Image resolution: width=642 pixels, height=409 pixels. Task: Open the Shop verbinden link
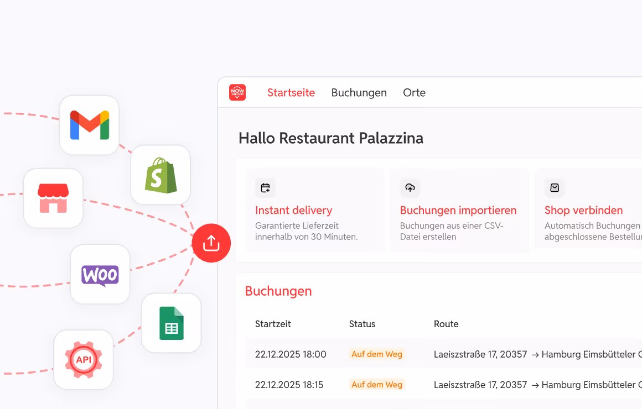583,211
